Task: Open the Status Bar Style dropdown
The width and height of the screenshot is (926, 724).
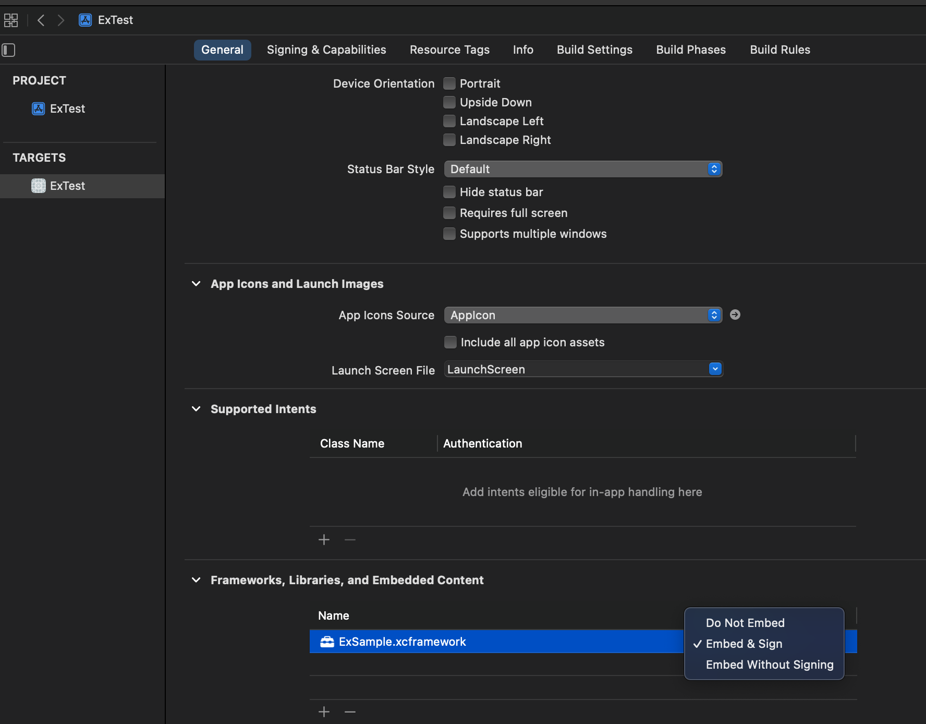Action: click(x=583, y=169)
